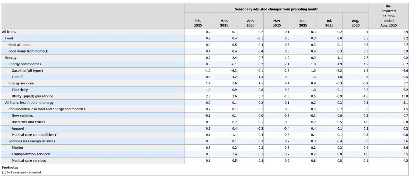The image size is (412, 176).
Task: Select the Used cars and trucks row label
Action: pyautogui.click(x=28, y=122)
